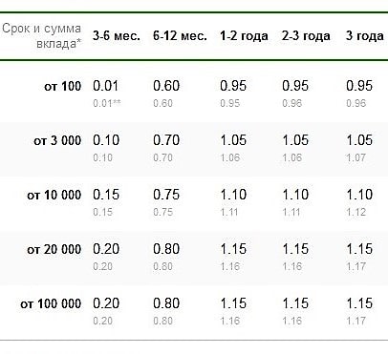Click the 0.70 rate in 'от 3 000' row
This screenshot has height=354, width=388.
[x=166, y=140]
